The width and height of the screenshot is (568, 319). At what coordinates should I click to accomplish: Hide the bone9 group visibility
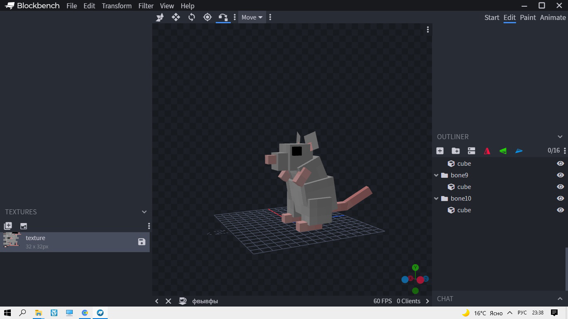point(560,175)
